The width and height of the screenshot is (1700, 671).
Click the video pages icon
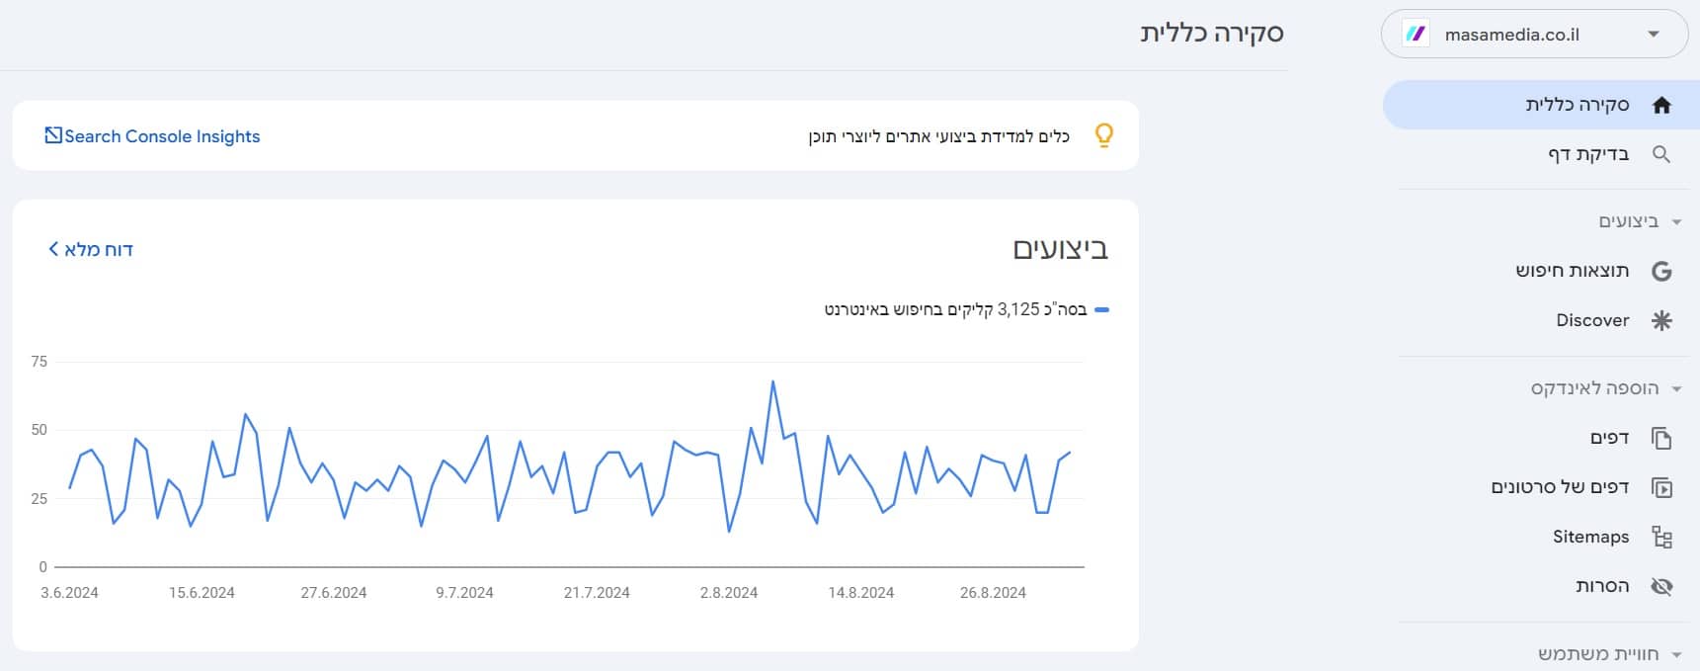[x=1661, y=487]
